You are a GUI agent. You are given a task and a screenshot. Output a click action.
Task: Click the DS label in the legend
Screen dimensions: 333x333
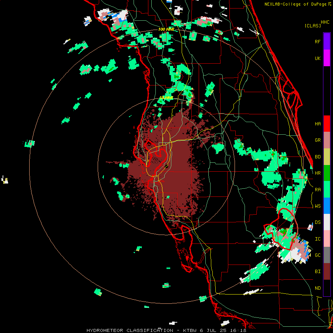point(317,222)
